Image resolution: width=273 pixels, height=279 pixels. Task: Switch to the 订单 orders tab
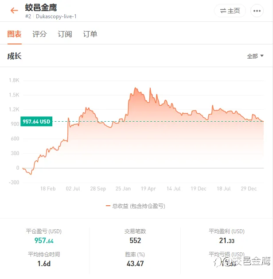[90, 34]
